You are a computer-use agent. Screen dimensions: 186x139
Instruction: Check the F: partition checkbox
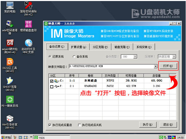click(x=52, y=86)
